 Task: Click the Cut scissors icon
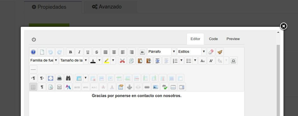tap(122, 61)
